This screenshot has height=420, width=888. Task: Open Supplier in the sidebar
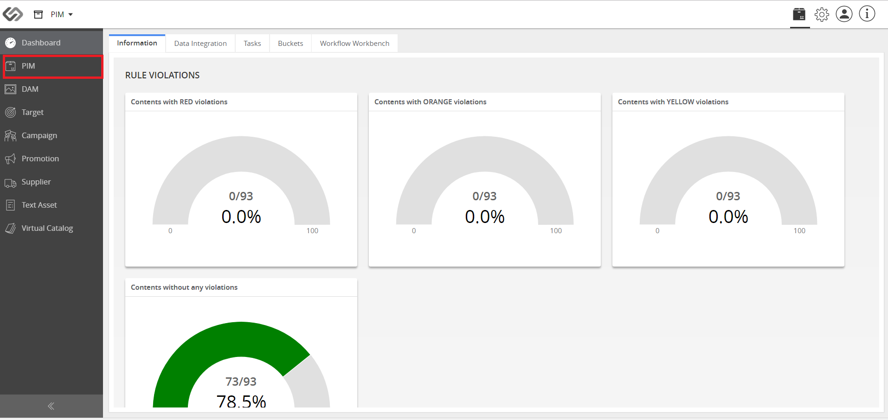coord(51,182)
